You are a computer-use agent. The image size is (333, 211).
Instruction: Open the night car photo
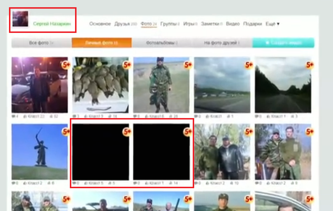tap(40, 85)
